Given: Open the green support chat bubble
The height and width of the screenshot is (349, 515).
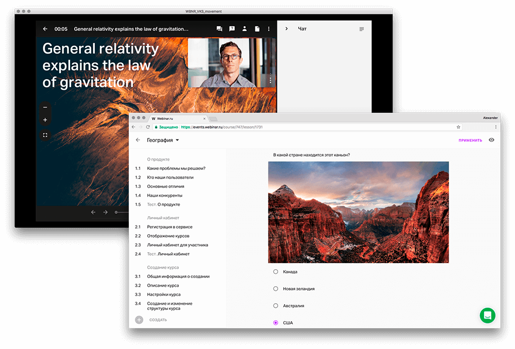Looking at the screenshot, I should click(487, 316).
